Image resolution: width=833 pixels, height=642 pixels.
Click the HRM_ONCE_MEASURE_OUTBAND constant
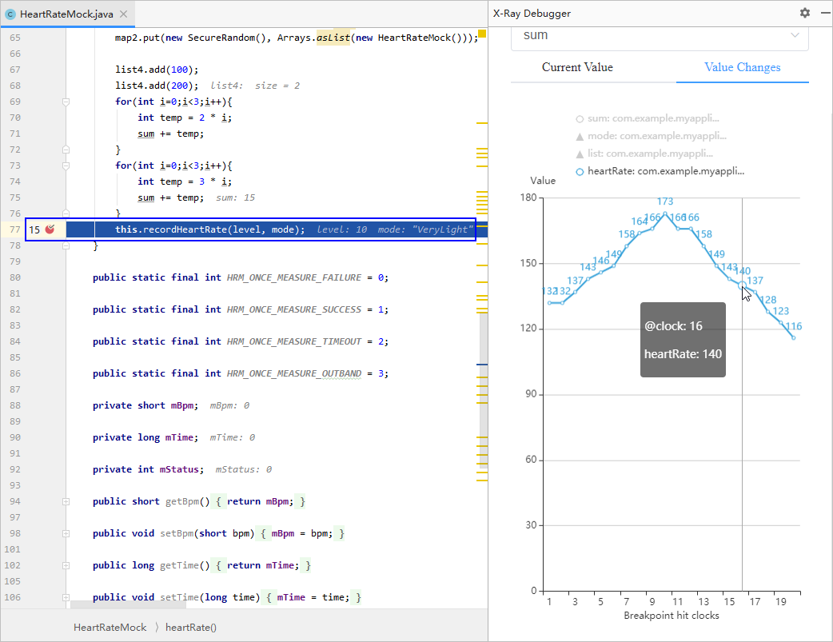[293, 373]
